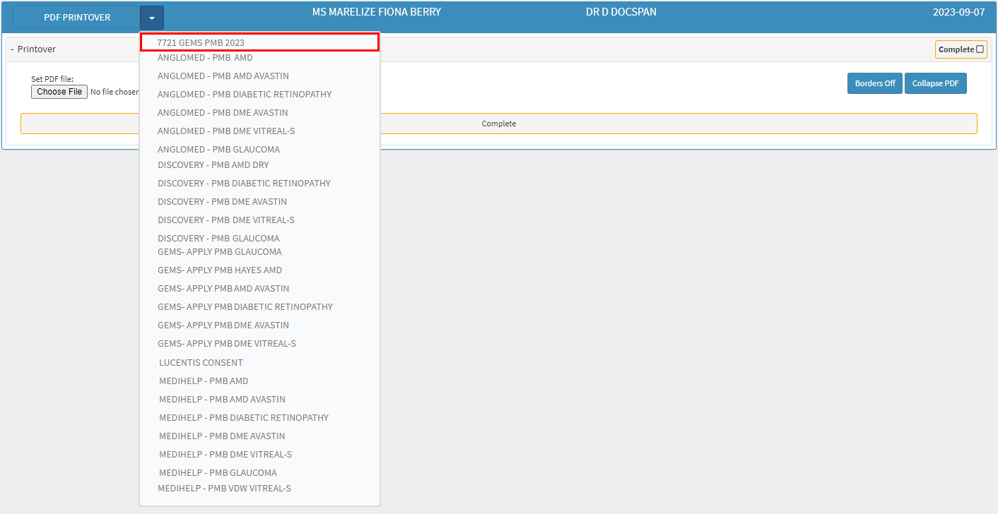Click the Collapse PDF button
Viewport: 998px width, 514px height.
(x=935, y=83)
